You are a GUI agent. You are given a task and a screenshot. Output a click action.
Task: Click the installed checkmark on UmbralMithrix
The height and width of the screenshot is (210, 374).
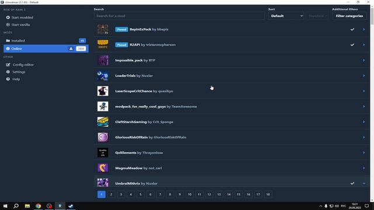coord(352,183)
